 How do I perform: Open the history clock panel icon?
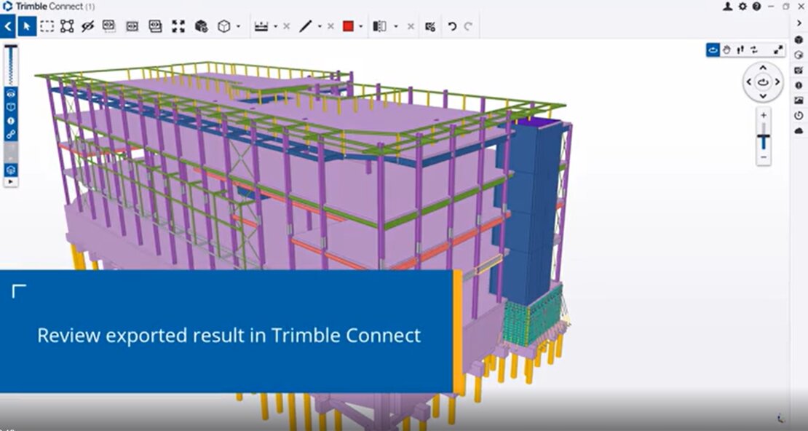pyautogui.click(x=799, y=116)
